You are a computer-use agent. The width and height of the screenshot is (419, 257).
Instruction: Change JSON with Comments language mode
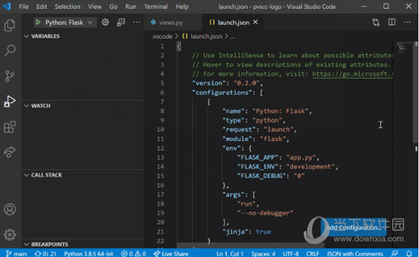click(x=355, y=254)
